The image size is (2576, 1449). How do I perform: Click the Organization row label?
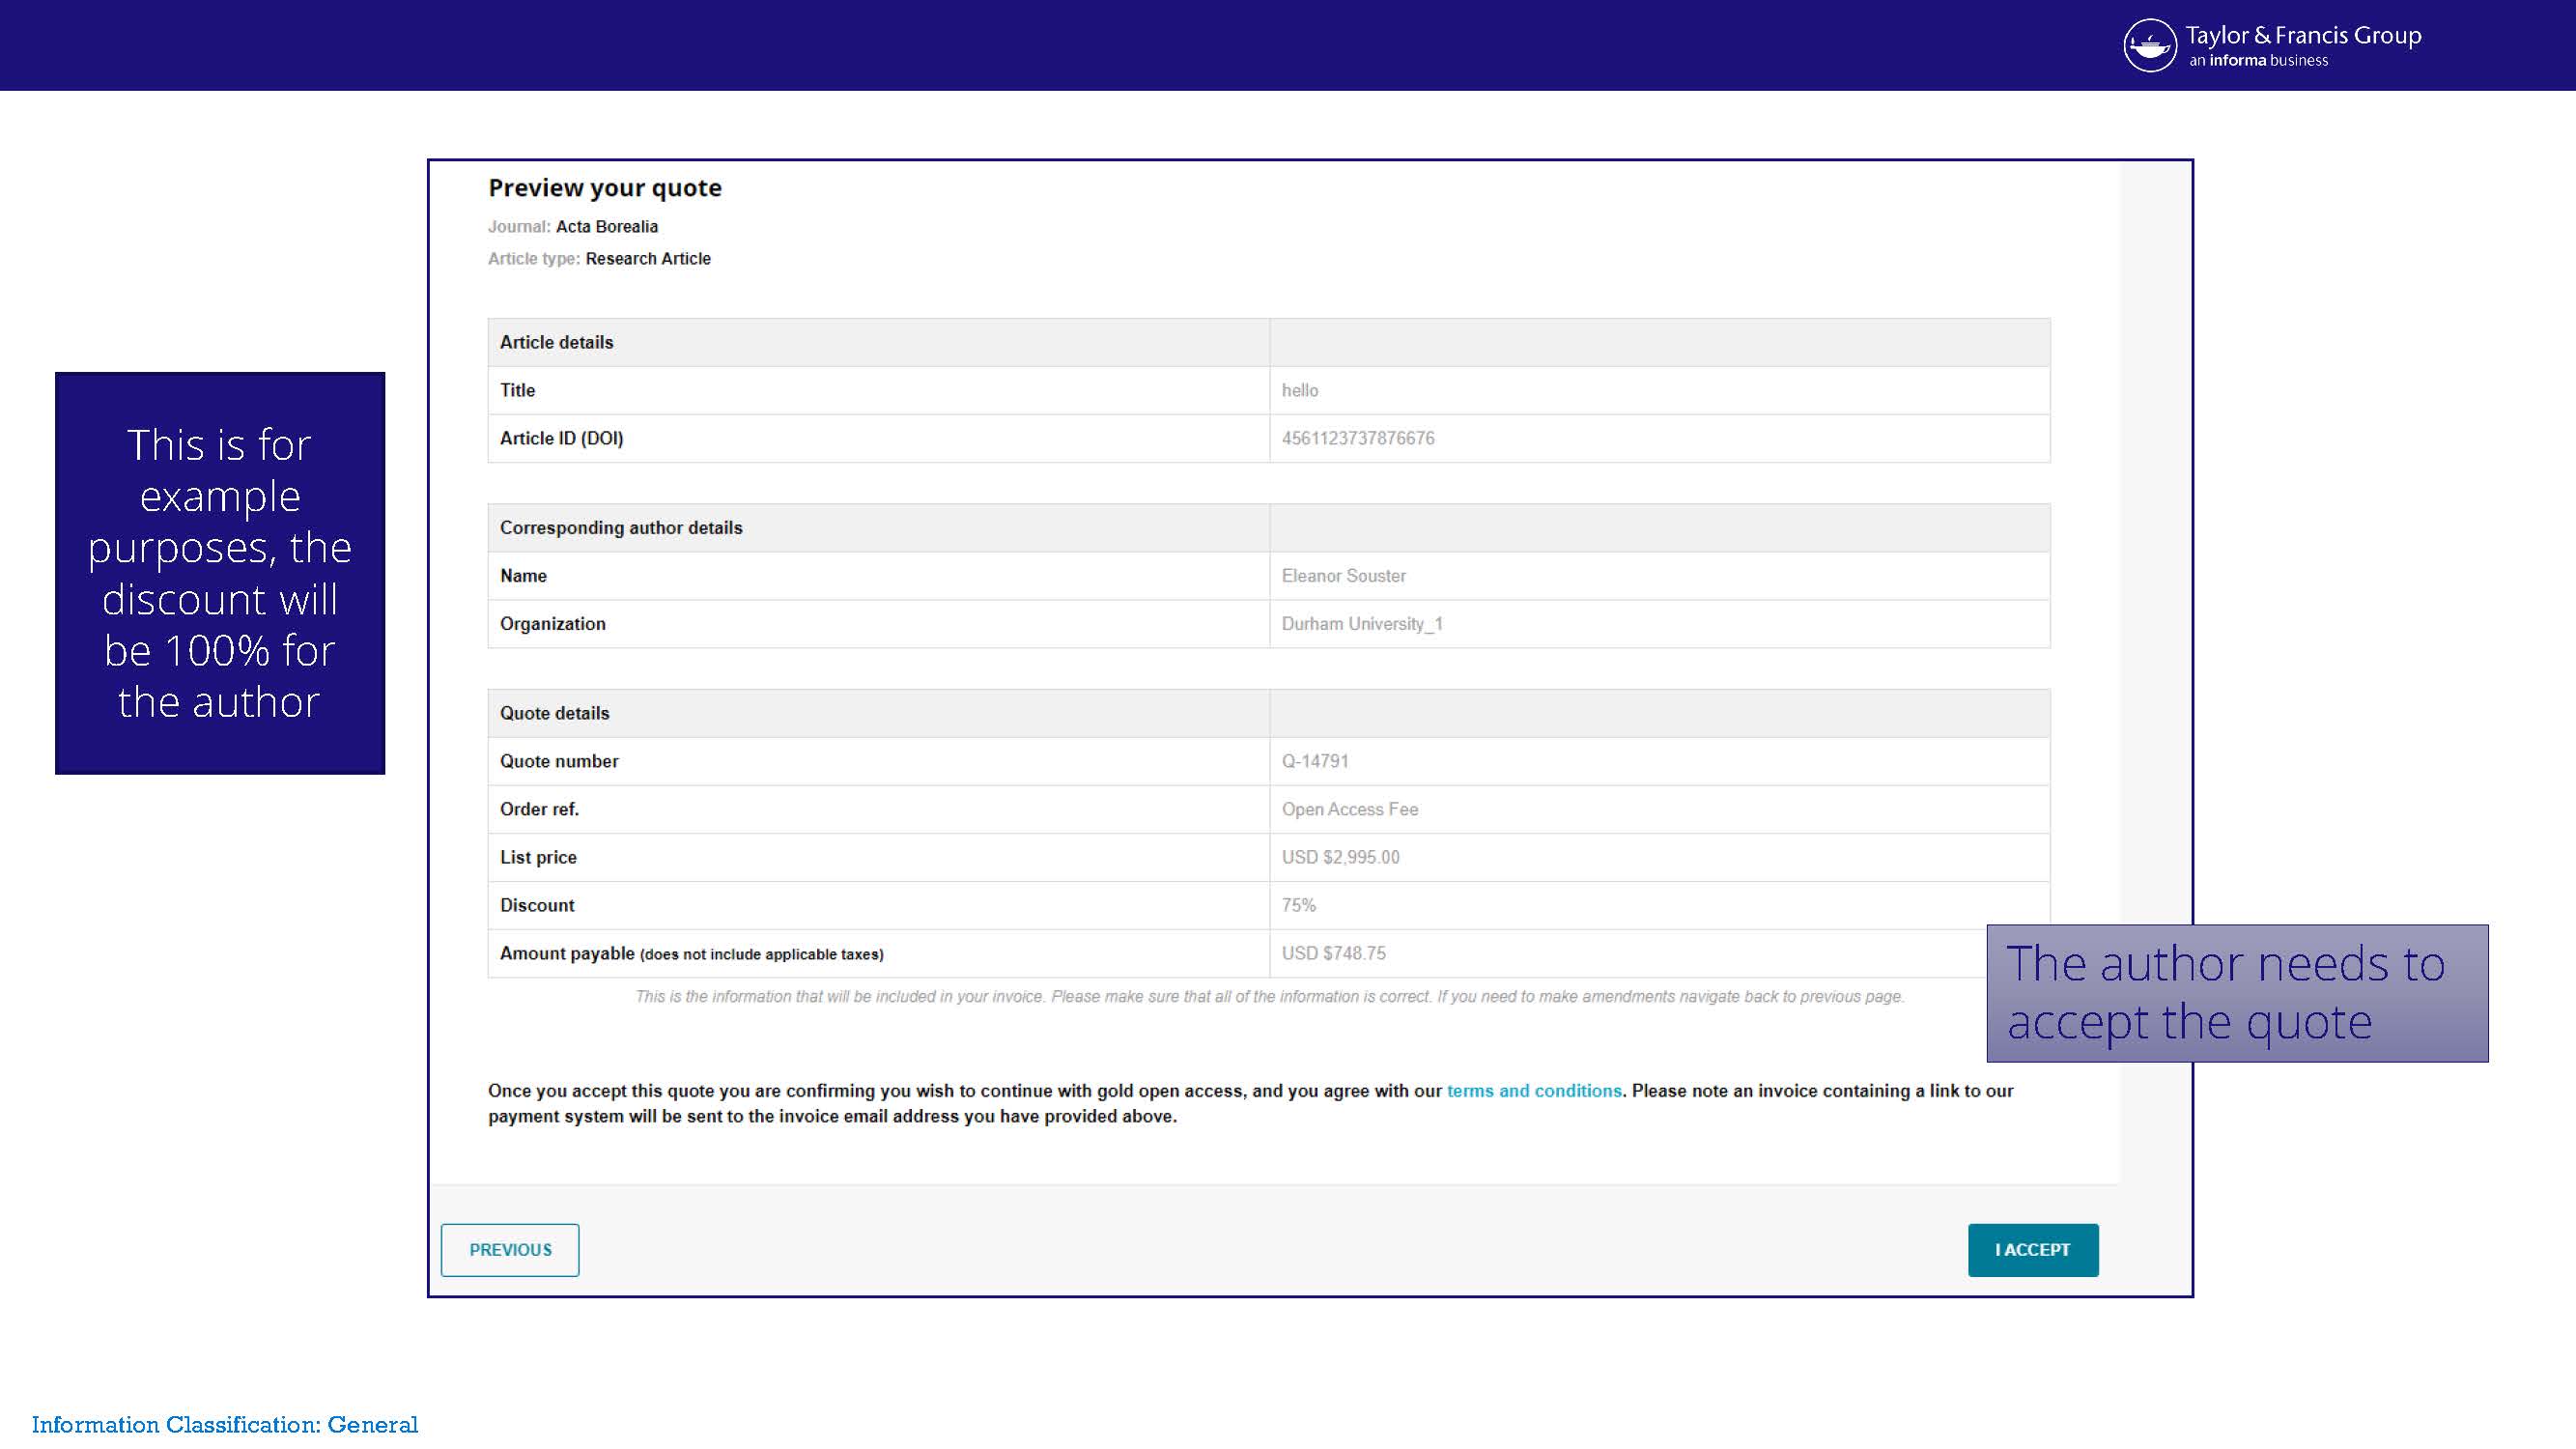tap(553, 624)
